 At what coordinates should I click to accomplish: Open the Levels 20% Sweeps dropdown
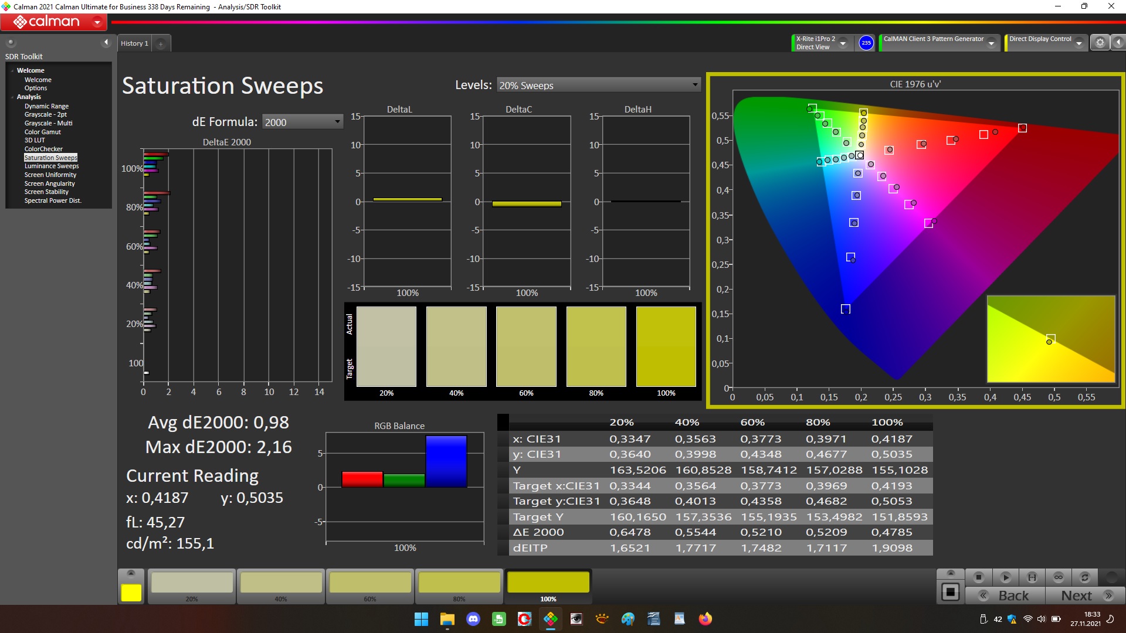pos(598,86)
